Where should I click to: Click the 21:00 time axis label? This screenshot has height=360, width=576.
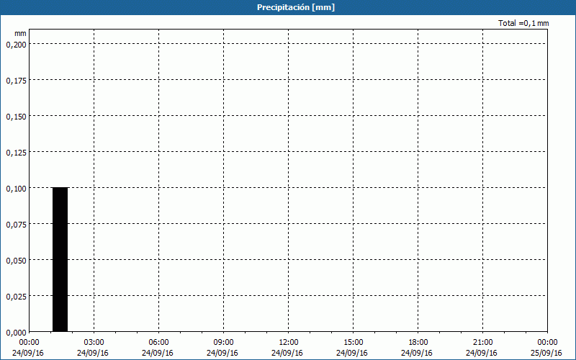[x=483, y=342]
